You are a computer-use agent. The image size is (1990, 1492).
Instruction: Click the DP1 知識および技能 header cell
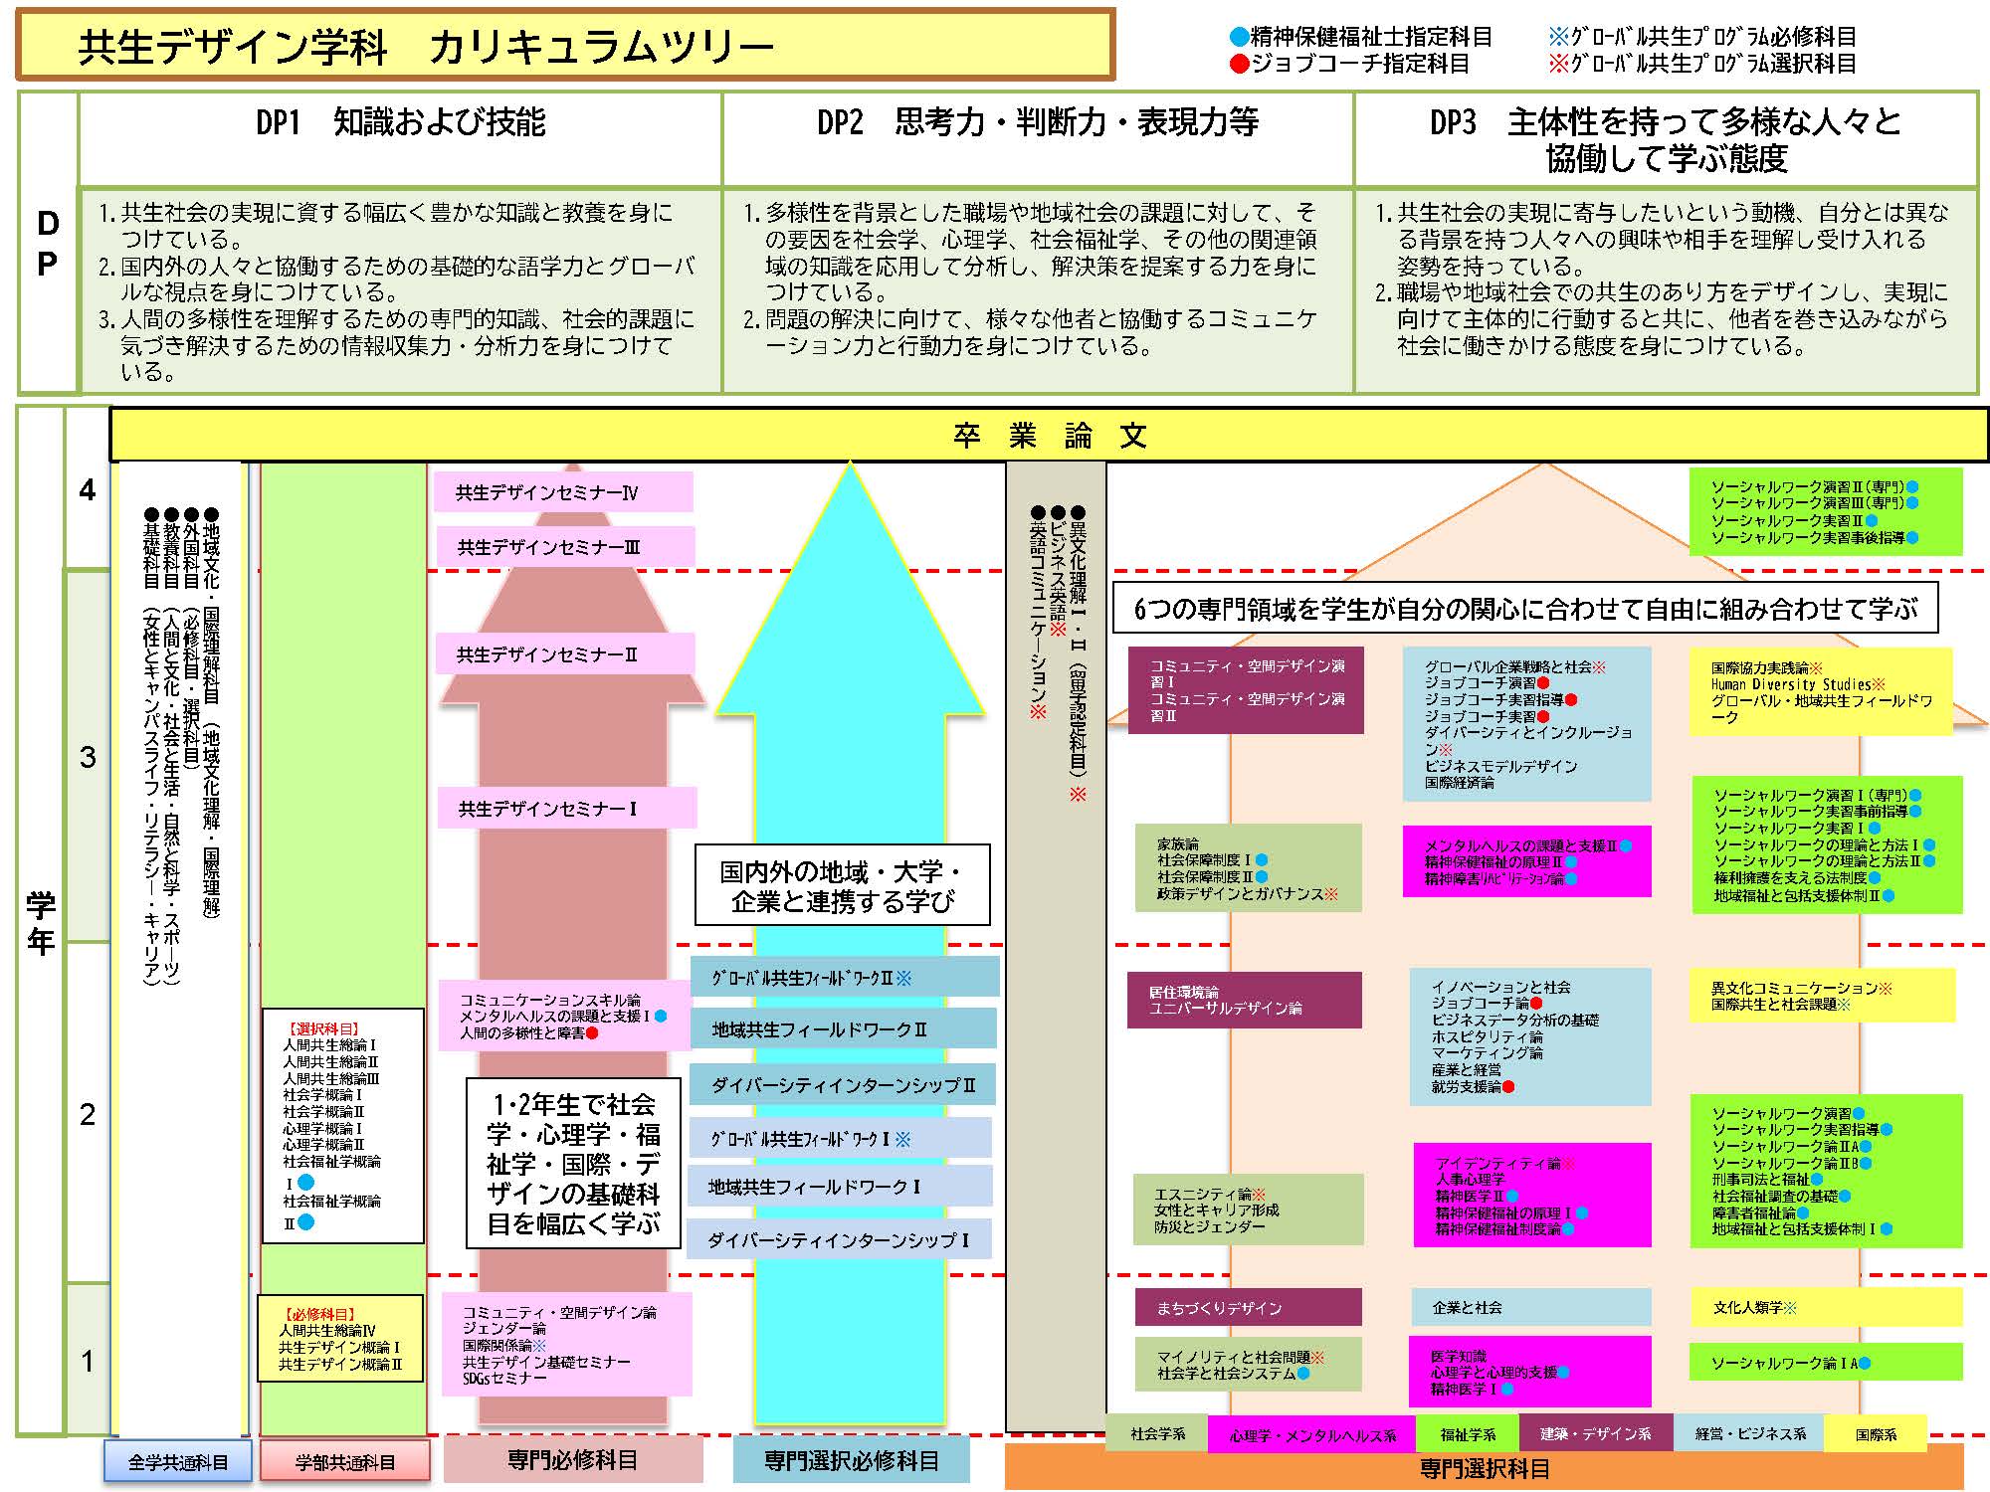(x=400, y=122)
